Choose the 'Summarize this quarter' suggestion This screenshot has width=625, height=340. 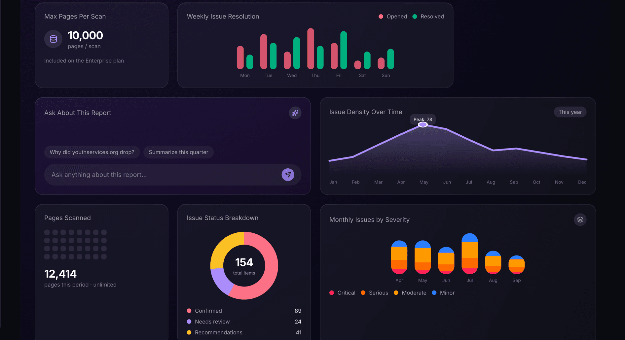pyautogui.click(x=178, y=152)
